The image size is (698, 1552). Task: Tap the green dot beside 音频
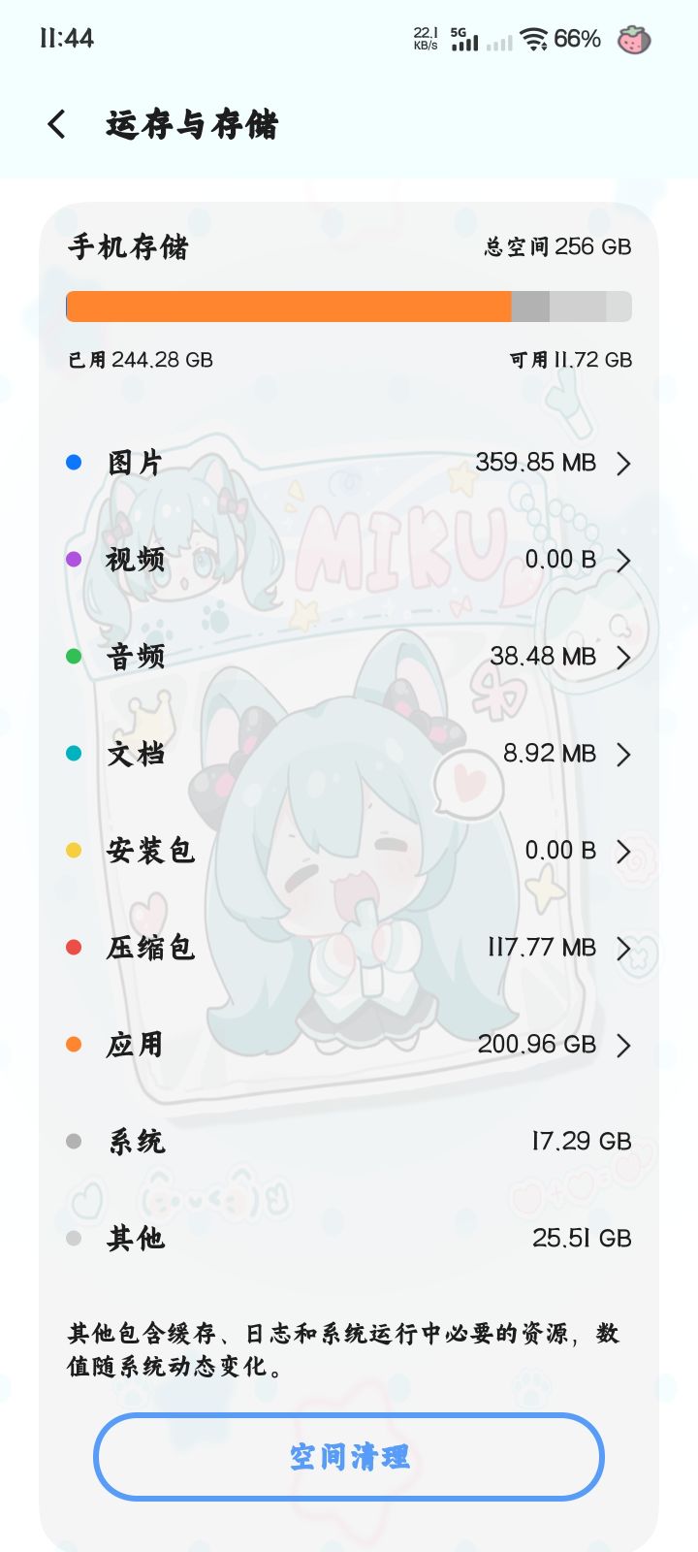coord(74,657)
